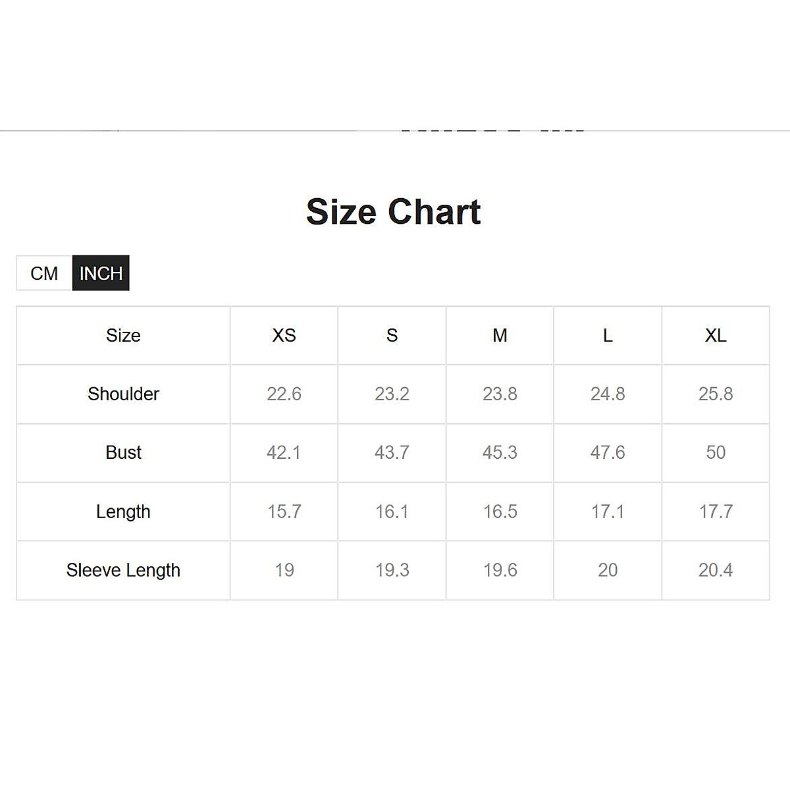
Task: Select the Shoulder row label
Action: (x=123, y=394)
